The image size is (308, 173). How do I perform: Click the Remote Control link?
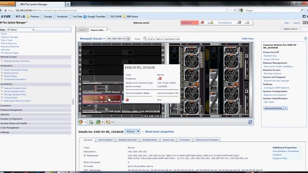[272, 74]
